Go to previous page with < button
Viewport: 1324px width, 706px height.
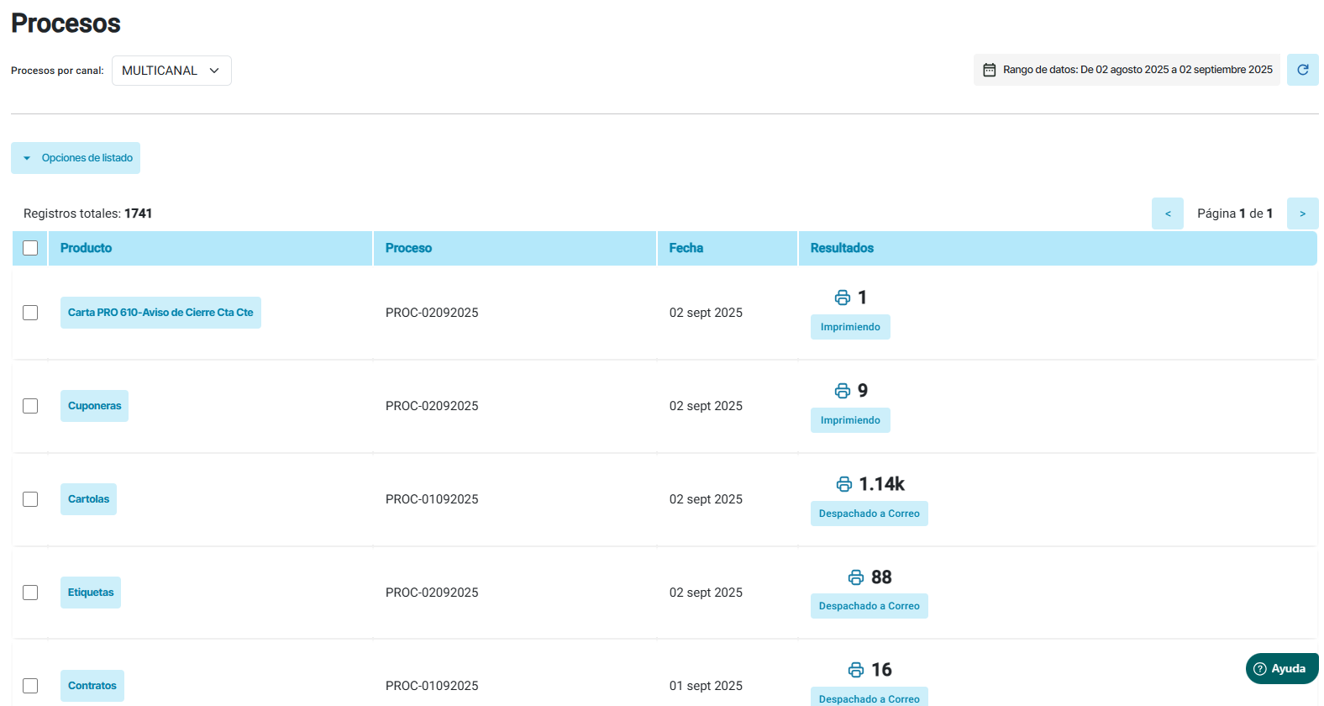click(1168, 213)
